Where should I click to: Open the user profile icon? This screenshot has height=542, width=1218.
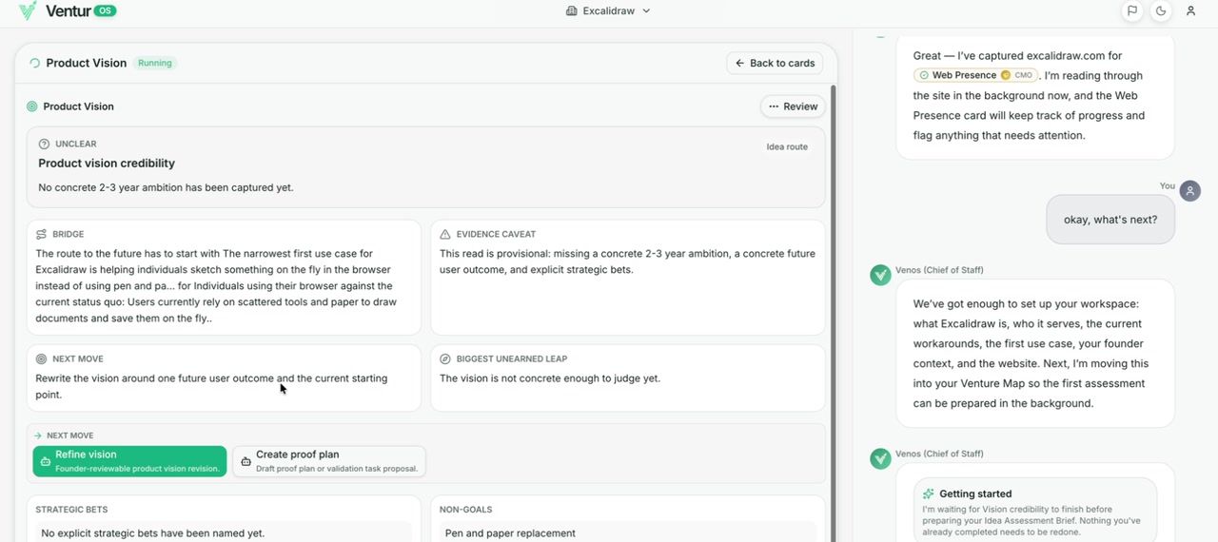[x=1190, y=11]
